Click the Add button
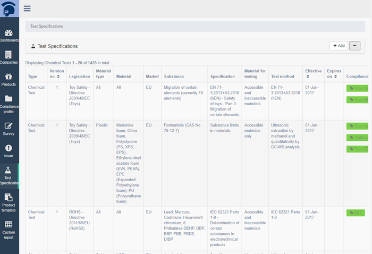 [339, 46]
